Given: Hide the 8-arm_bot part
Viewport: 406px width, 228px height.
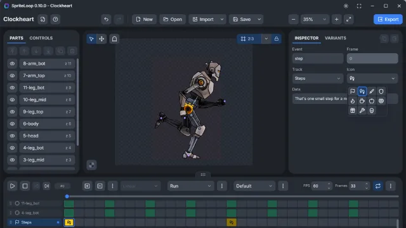Looking at the screenshot, I should (12, 63).
